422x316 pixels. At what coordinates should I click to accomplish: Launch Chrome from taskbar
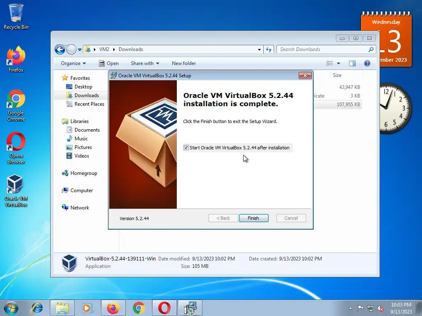138,308
